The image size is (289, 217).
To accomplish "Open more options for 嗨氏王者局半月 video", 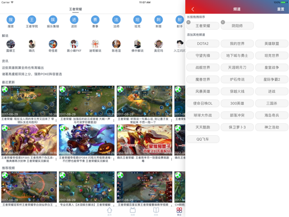I will tap(171, 159).
